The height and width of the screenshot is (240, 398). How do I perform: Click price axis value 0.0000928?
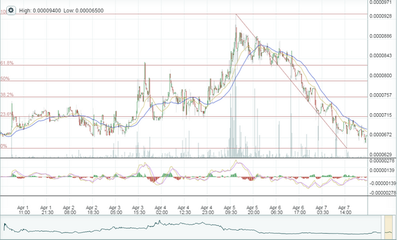(x=381, y=16)
